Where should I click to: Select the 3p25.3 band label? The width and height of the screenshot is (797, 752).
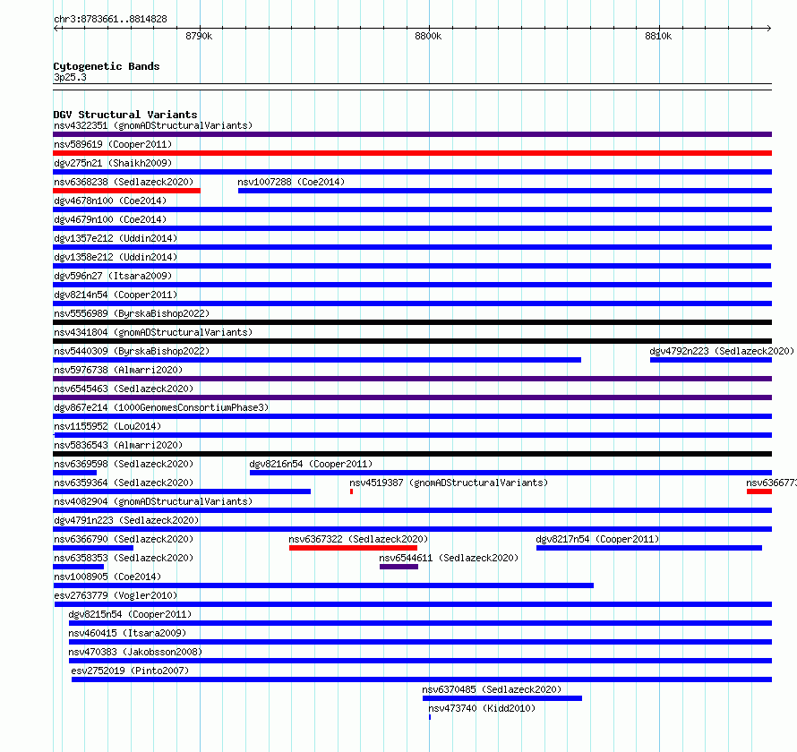(x=70, y=77)
